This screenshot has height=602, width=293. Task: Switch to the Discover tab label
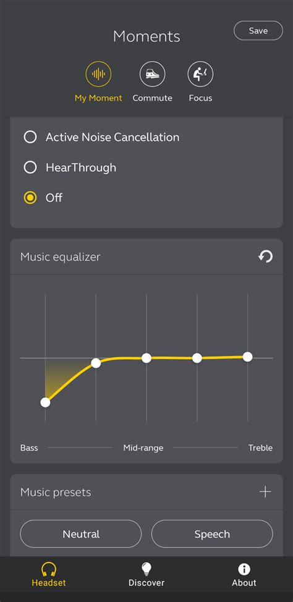(x=146, y=583)
